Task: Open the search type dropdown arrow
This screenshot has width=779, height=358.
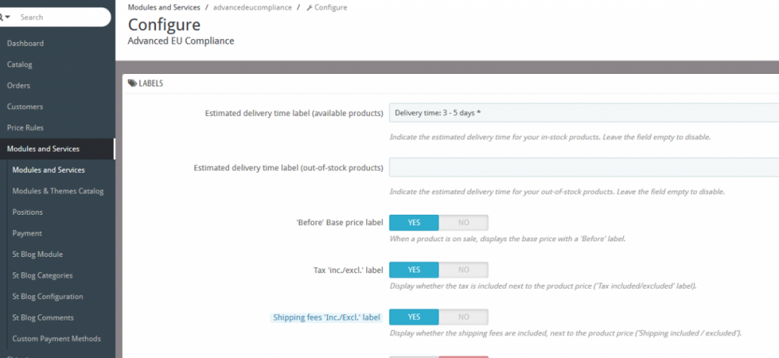Action: pyautogui.click(x=7, y=17)
